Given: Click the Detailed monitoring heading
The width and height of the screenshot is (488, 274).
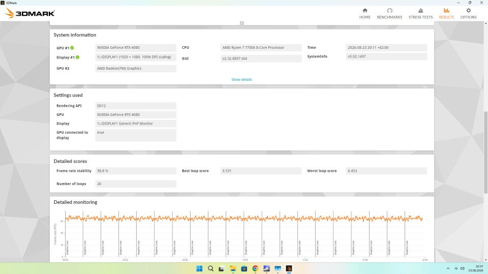Looking at the screenshot, I should [75, 202].
